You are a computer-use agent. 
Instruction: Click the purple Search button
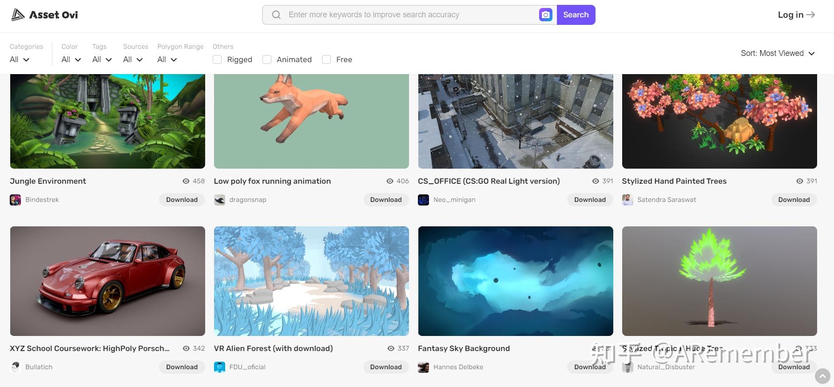click(576, 15)
